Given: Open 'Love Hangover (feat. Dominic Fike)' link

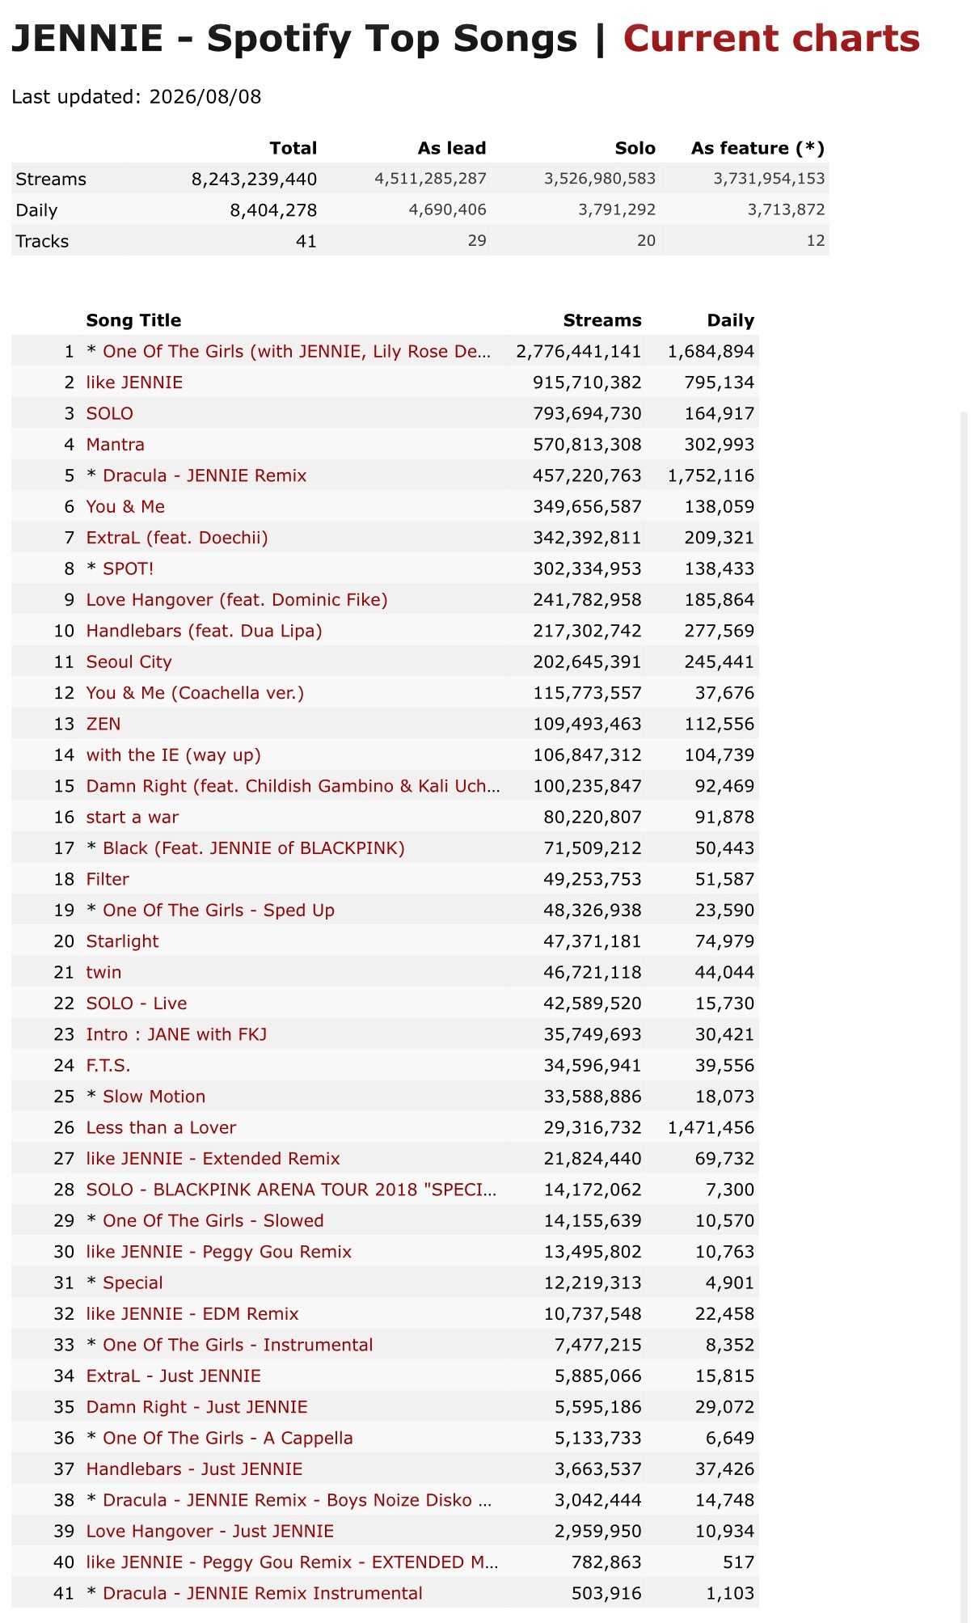Looking at the screenshot, I should [237, 600].
